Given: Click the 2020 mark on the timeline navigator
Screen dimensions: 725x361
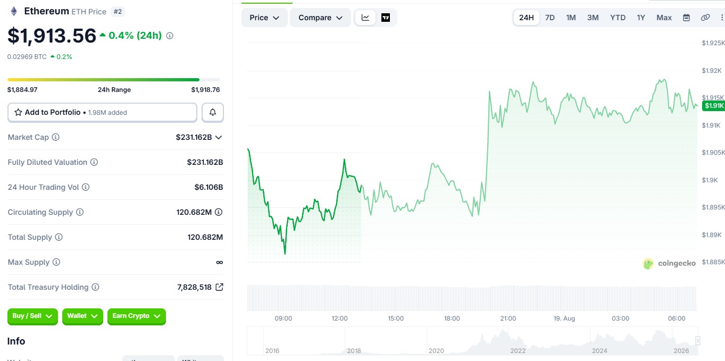Looking at the screenshot, I should click(x=436, y=350).
